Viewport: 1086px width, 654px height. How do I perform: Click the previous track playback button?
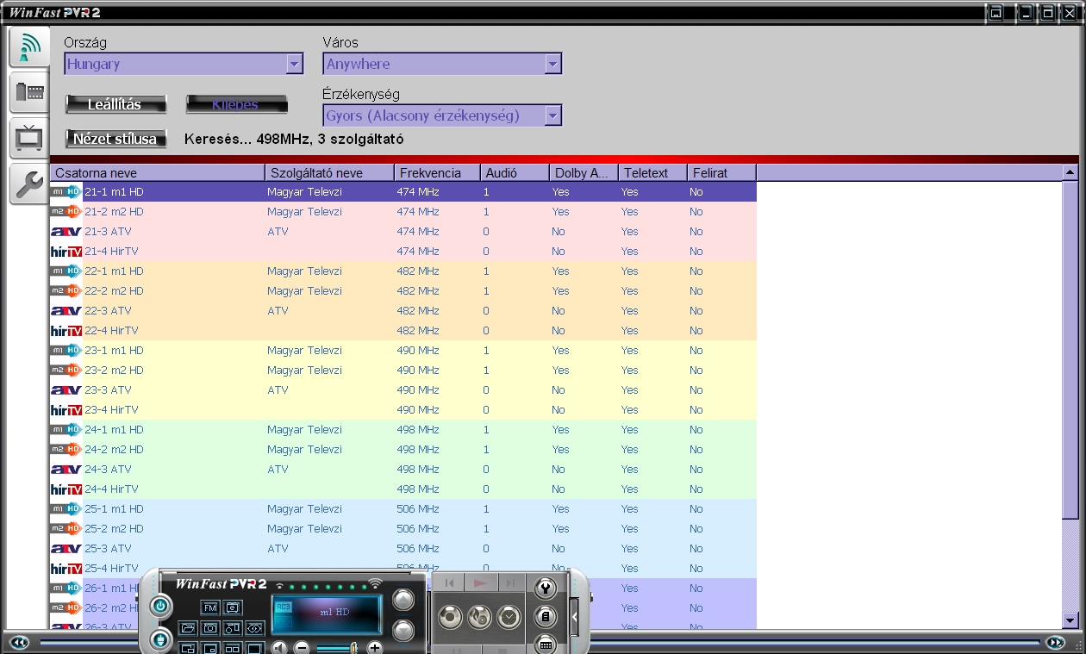point(448,583)
